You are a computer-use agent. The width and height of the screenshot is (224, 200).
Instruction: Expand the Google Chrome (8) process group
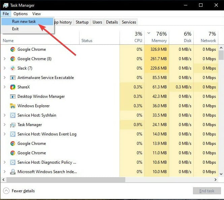pyautogui.click(x=5, y=59)
